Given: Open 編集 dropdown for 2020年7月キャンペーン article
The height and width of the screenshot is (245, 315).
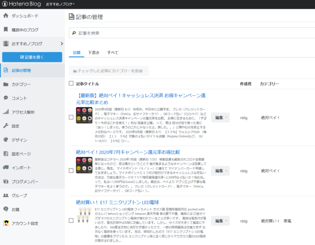Looking at the screenshot, I should pos(220,171).
